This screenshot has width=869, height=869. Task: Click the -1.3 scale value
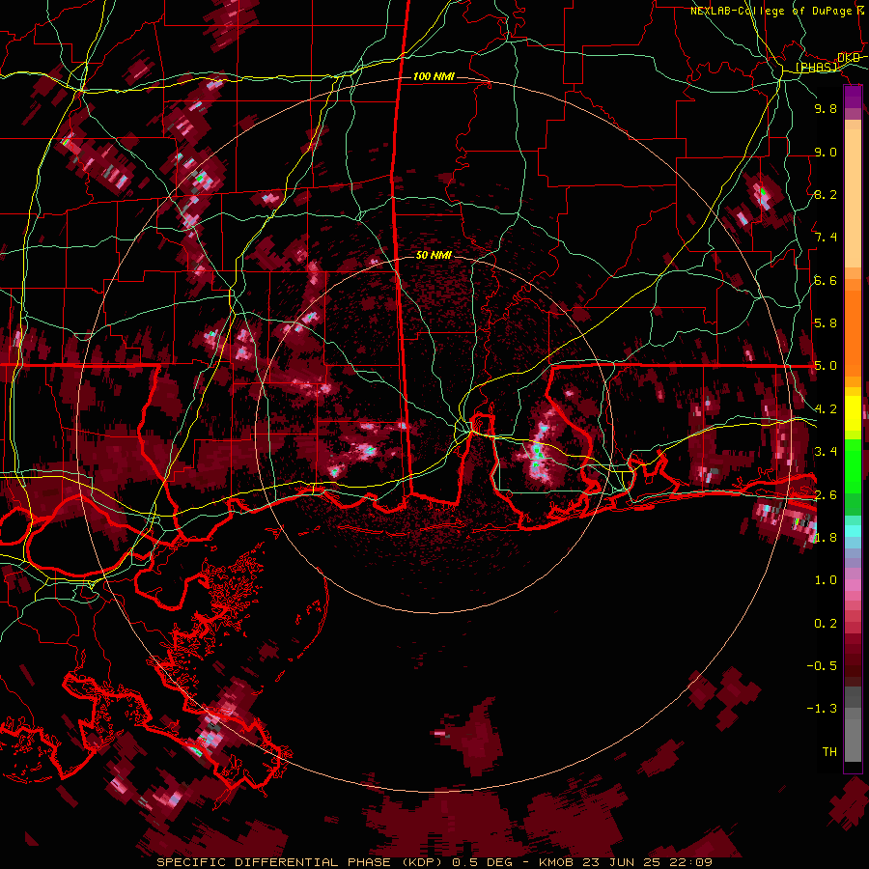822,709
